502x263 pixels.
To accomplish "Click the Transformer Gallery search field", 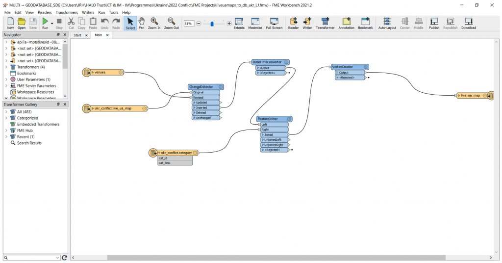I will tap(32, 258).
